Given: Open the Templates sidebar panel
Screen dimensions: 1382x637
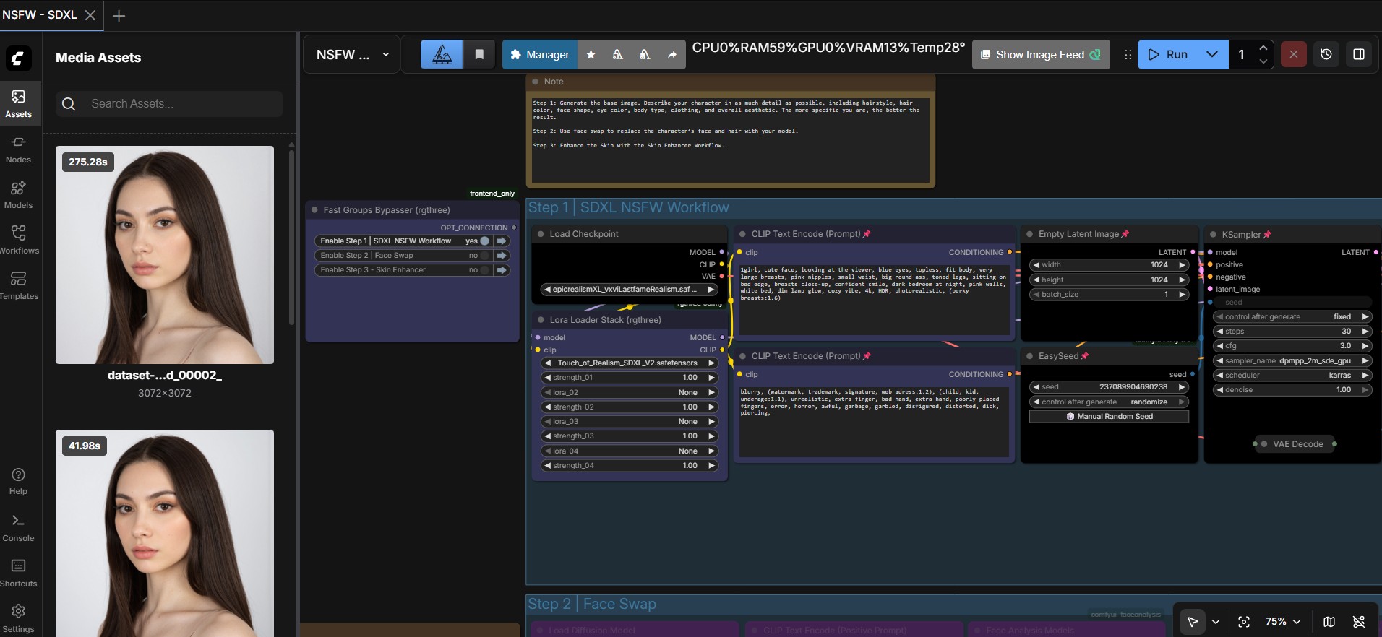Looking at the screenshot, I should tap(18, 285).
